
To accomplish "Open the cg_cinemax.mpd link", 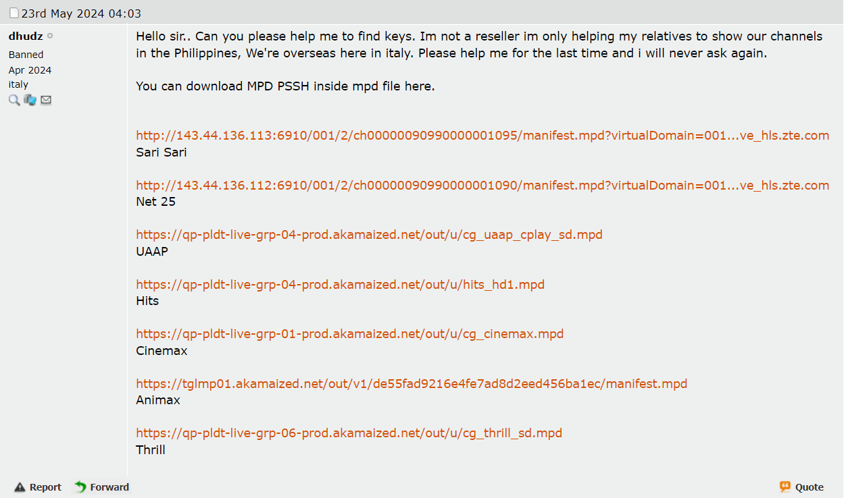I will pos(349,334).
